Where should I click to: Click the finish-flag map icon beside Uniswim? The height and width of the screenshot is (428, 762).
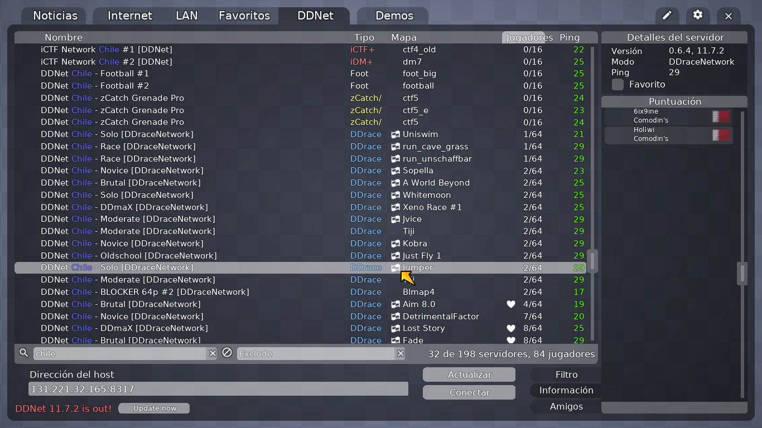point(395,134)
